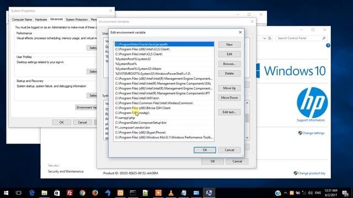The height and width of the screenshot is (198, 353).
Task: Click the Search Control Panel field
Action: pyautogui.click(x=301, y=38)
